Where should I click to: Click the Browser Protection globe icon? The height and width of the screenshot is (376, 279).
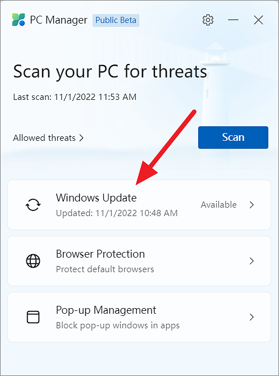(33, 261)
